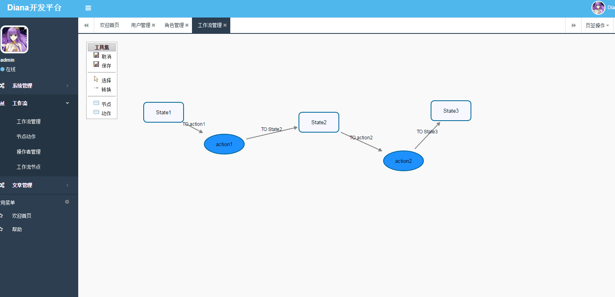Image resolution: width=615 pixels, height=297 pixels.
Task: Click the admin username text
Action: point(8,60)
